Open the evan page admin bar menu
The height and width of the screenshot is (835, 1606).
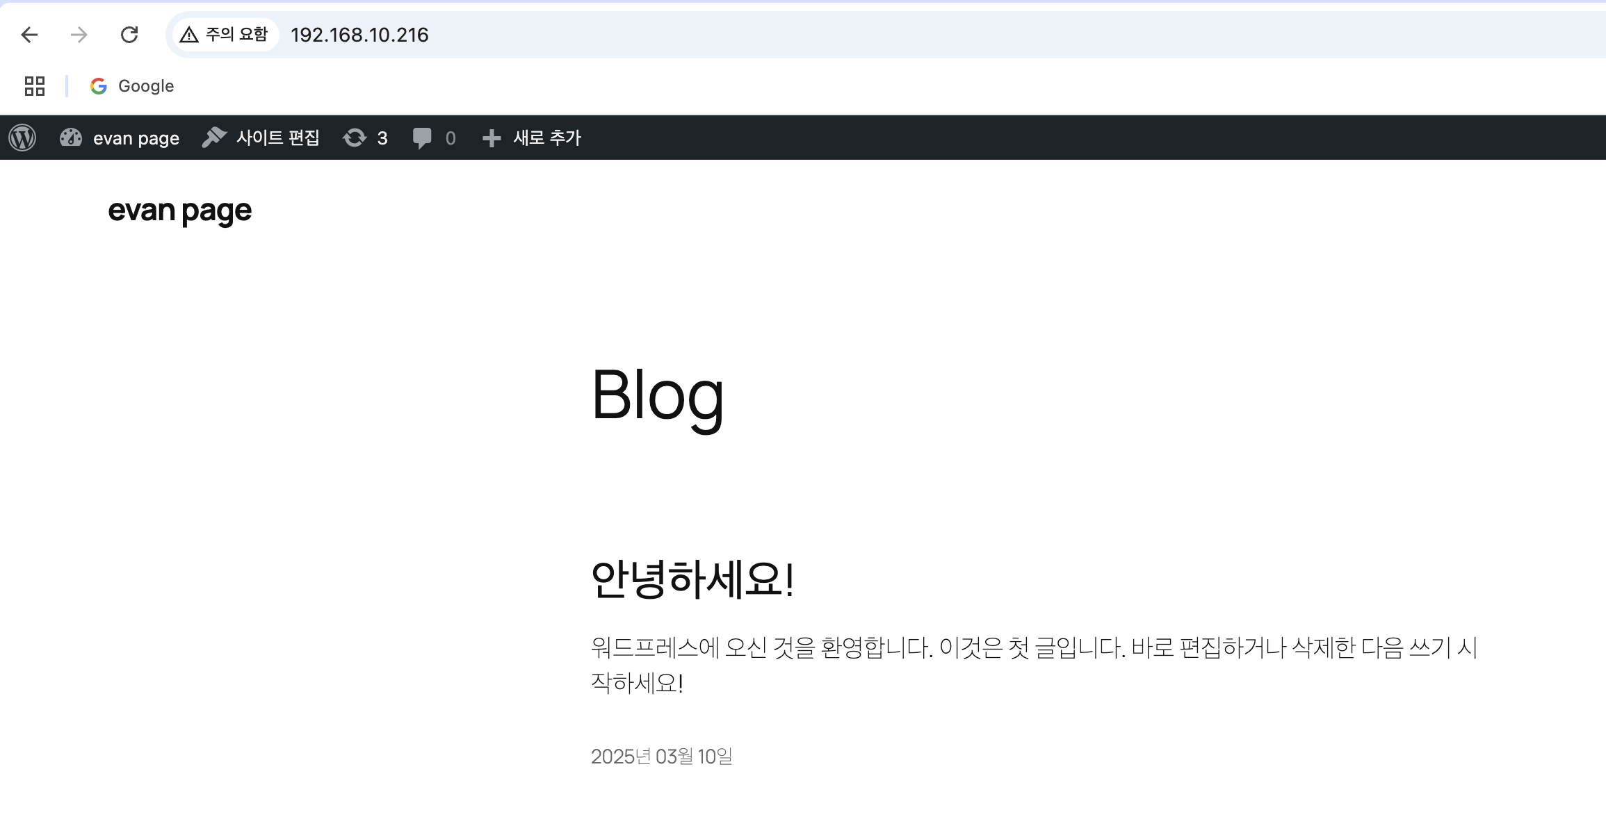136,138
